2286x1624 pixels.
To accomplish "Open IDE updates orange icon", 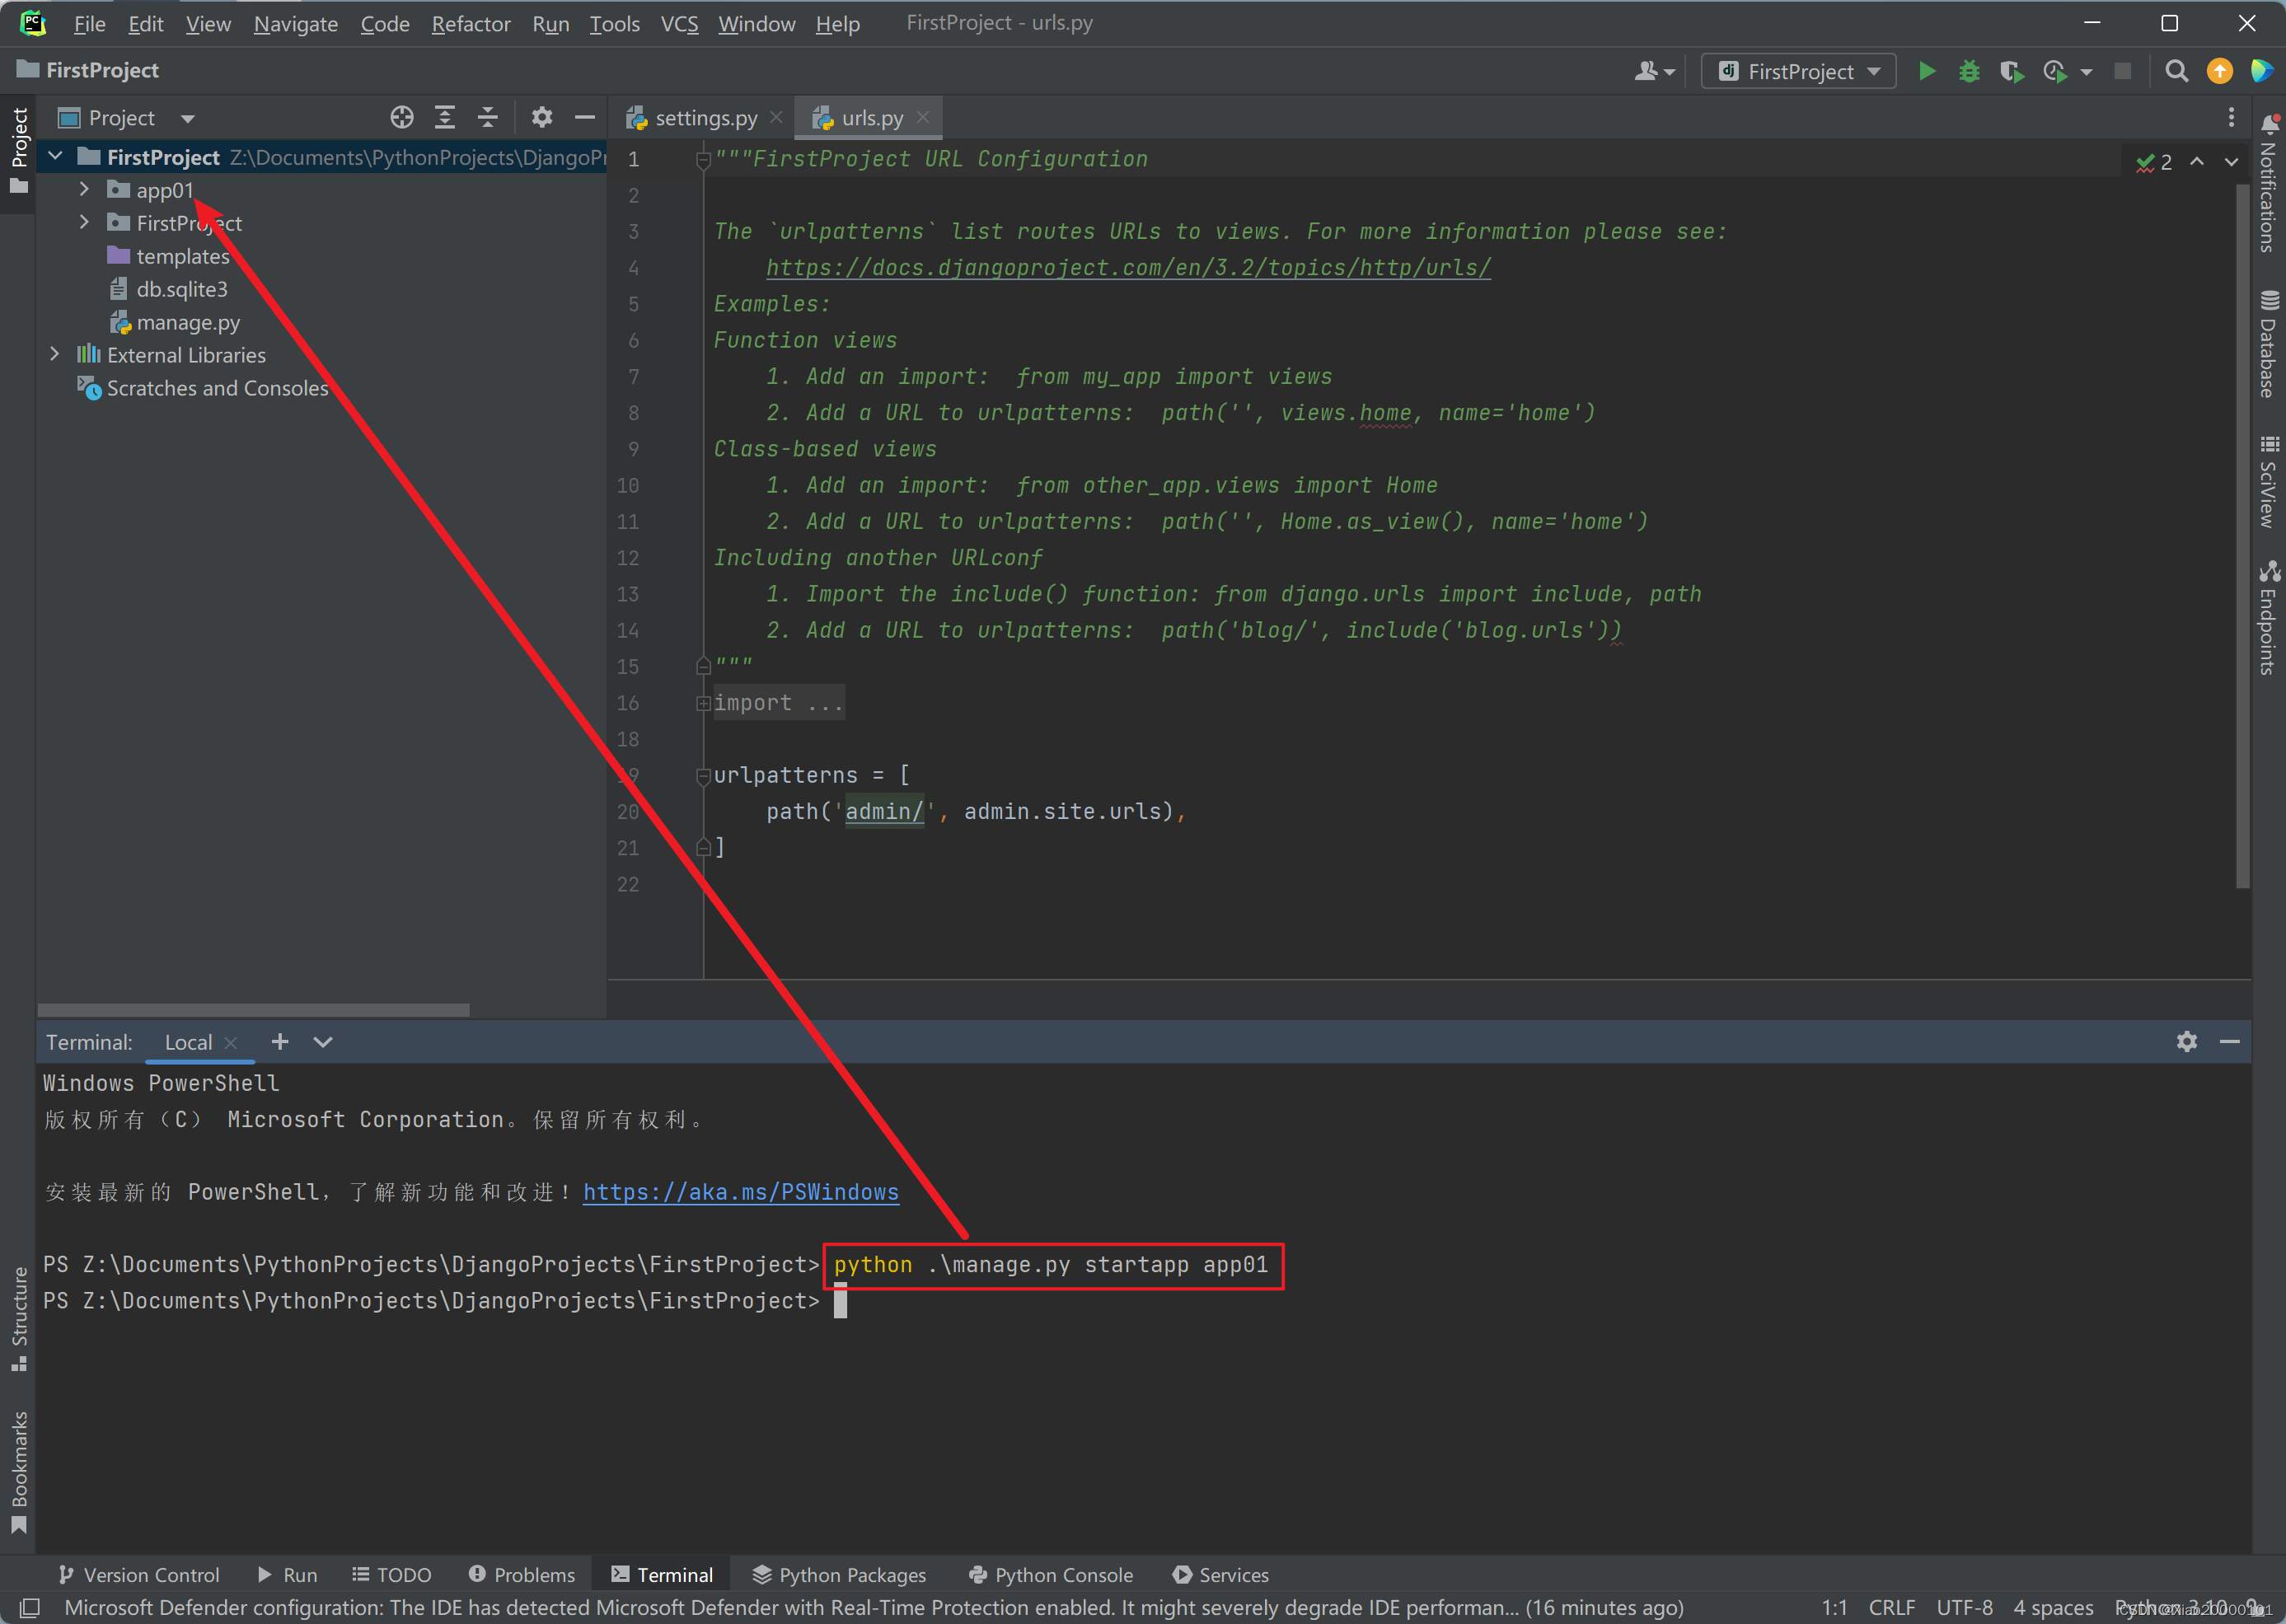I will [x=2219, y=71].
